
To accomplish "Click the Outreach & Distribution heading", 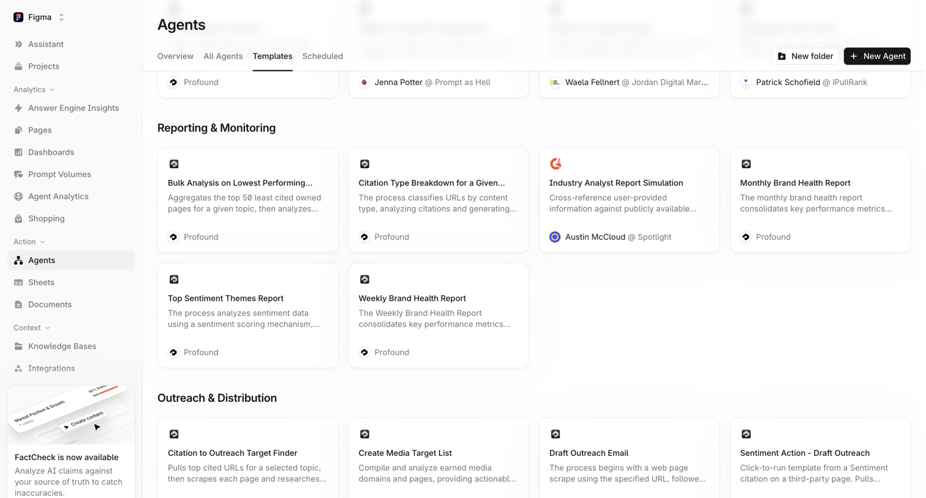I will click(x=217, y=398).
